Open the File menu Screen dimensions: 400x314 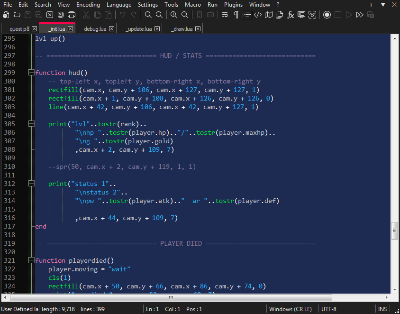pos(8,5)
